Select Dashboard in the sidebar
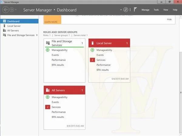This screenshot has height=136, width=182. [19, 21]
